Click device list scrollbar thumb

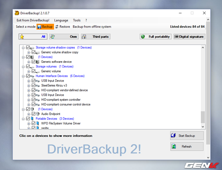coord(203,117)
